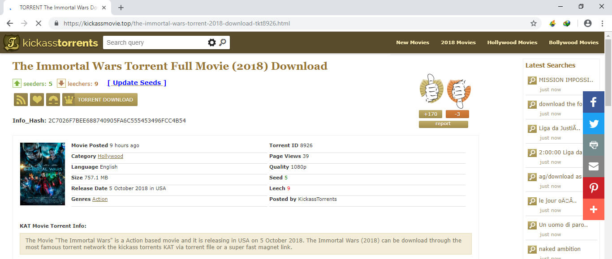Image resolution: width=612 pixels, height=259 pixels.
Task: Open New Movies menu item
Action: [413, 42]
